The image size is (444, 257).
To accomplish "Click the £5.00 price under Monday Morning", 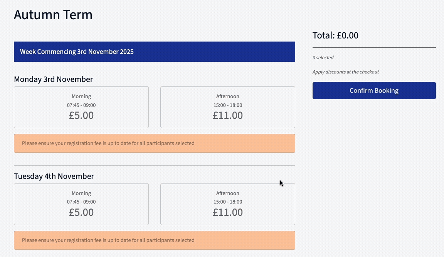I will click(x=81, y=115).
